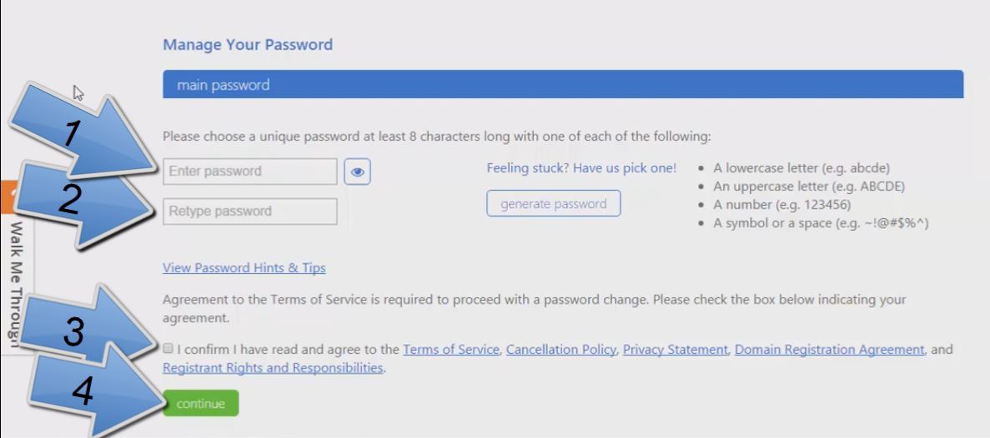Click into the Enter password field

250,172
